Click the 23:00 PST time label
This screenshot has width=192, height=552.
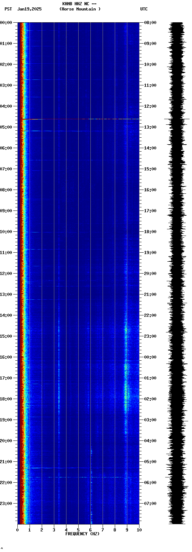6,504
